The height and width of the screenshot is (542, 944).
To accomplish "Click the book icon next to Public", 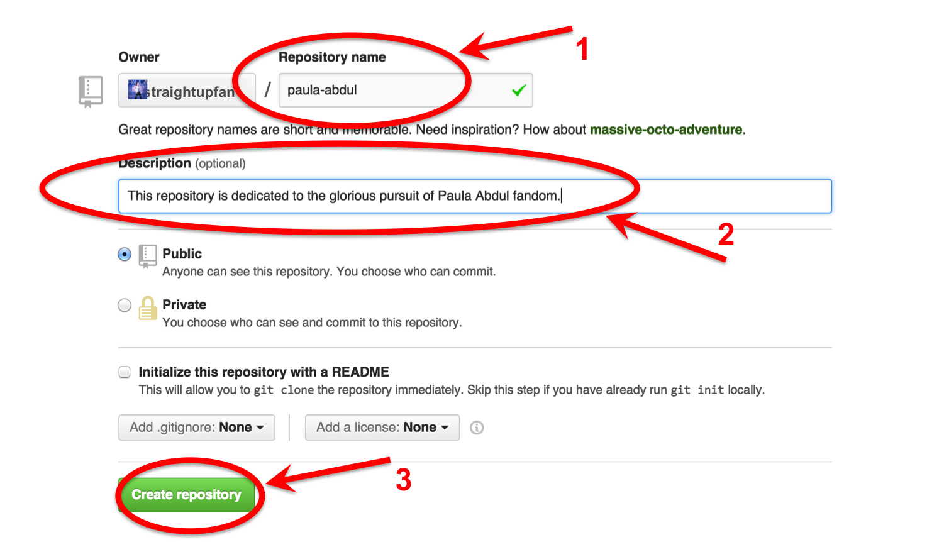I will [x=147, y=256].
